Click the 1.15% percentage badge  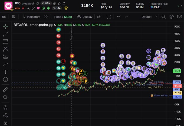click(46, 4)
